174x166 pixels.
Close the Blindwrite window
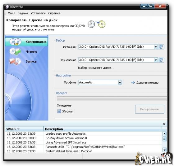click(160, 6)
